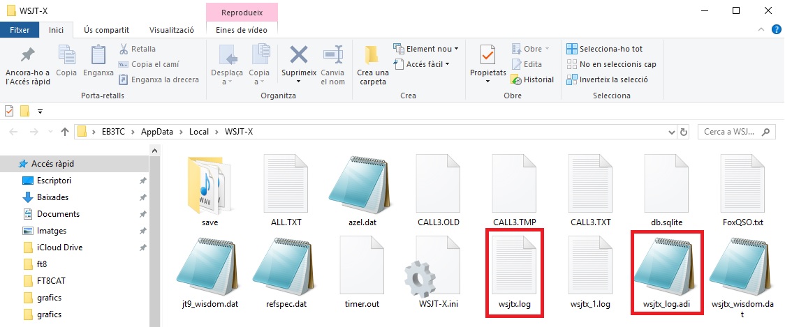
Task: Click the quick access toolbar properties checkmark
Action: coord(9,110)
